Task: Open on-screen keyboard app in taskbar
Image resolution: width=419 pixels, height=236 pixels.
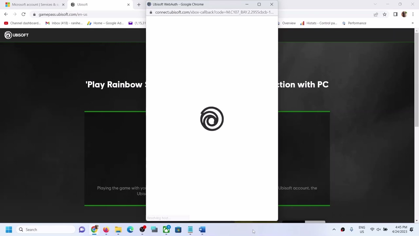Action: pyautogui.click(x=154, y=230)
